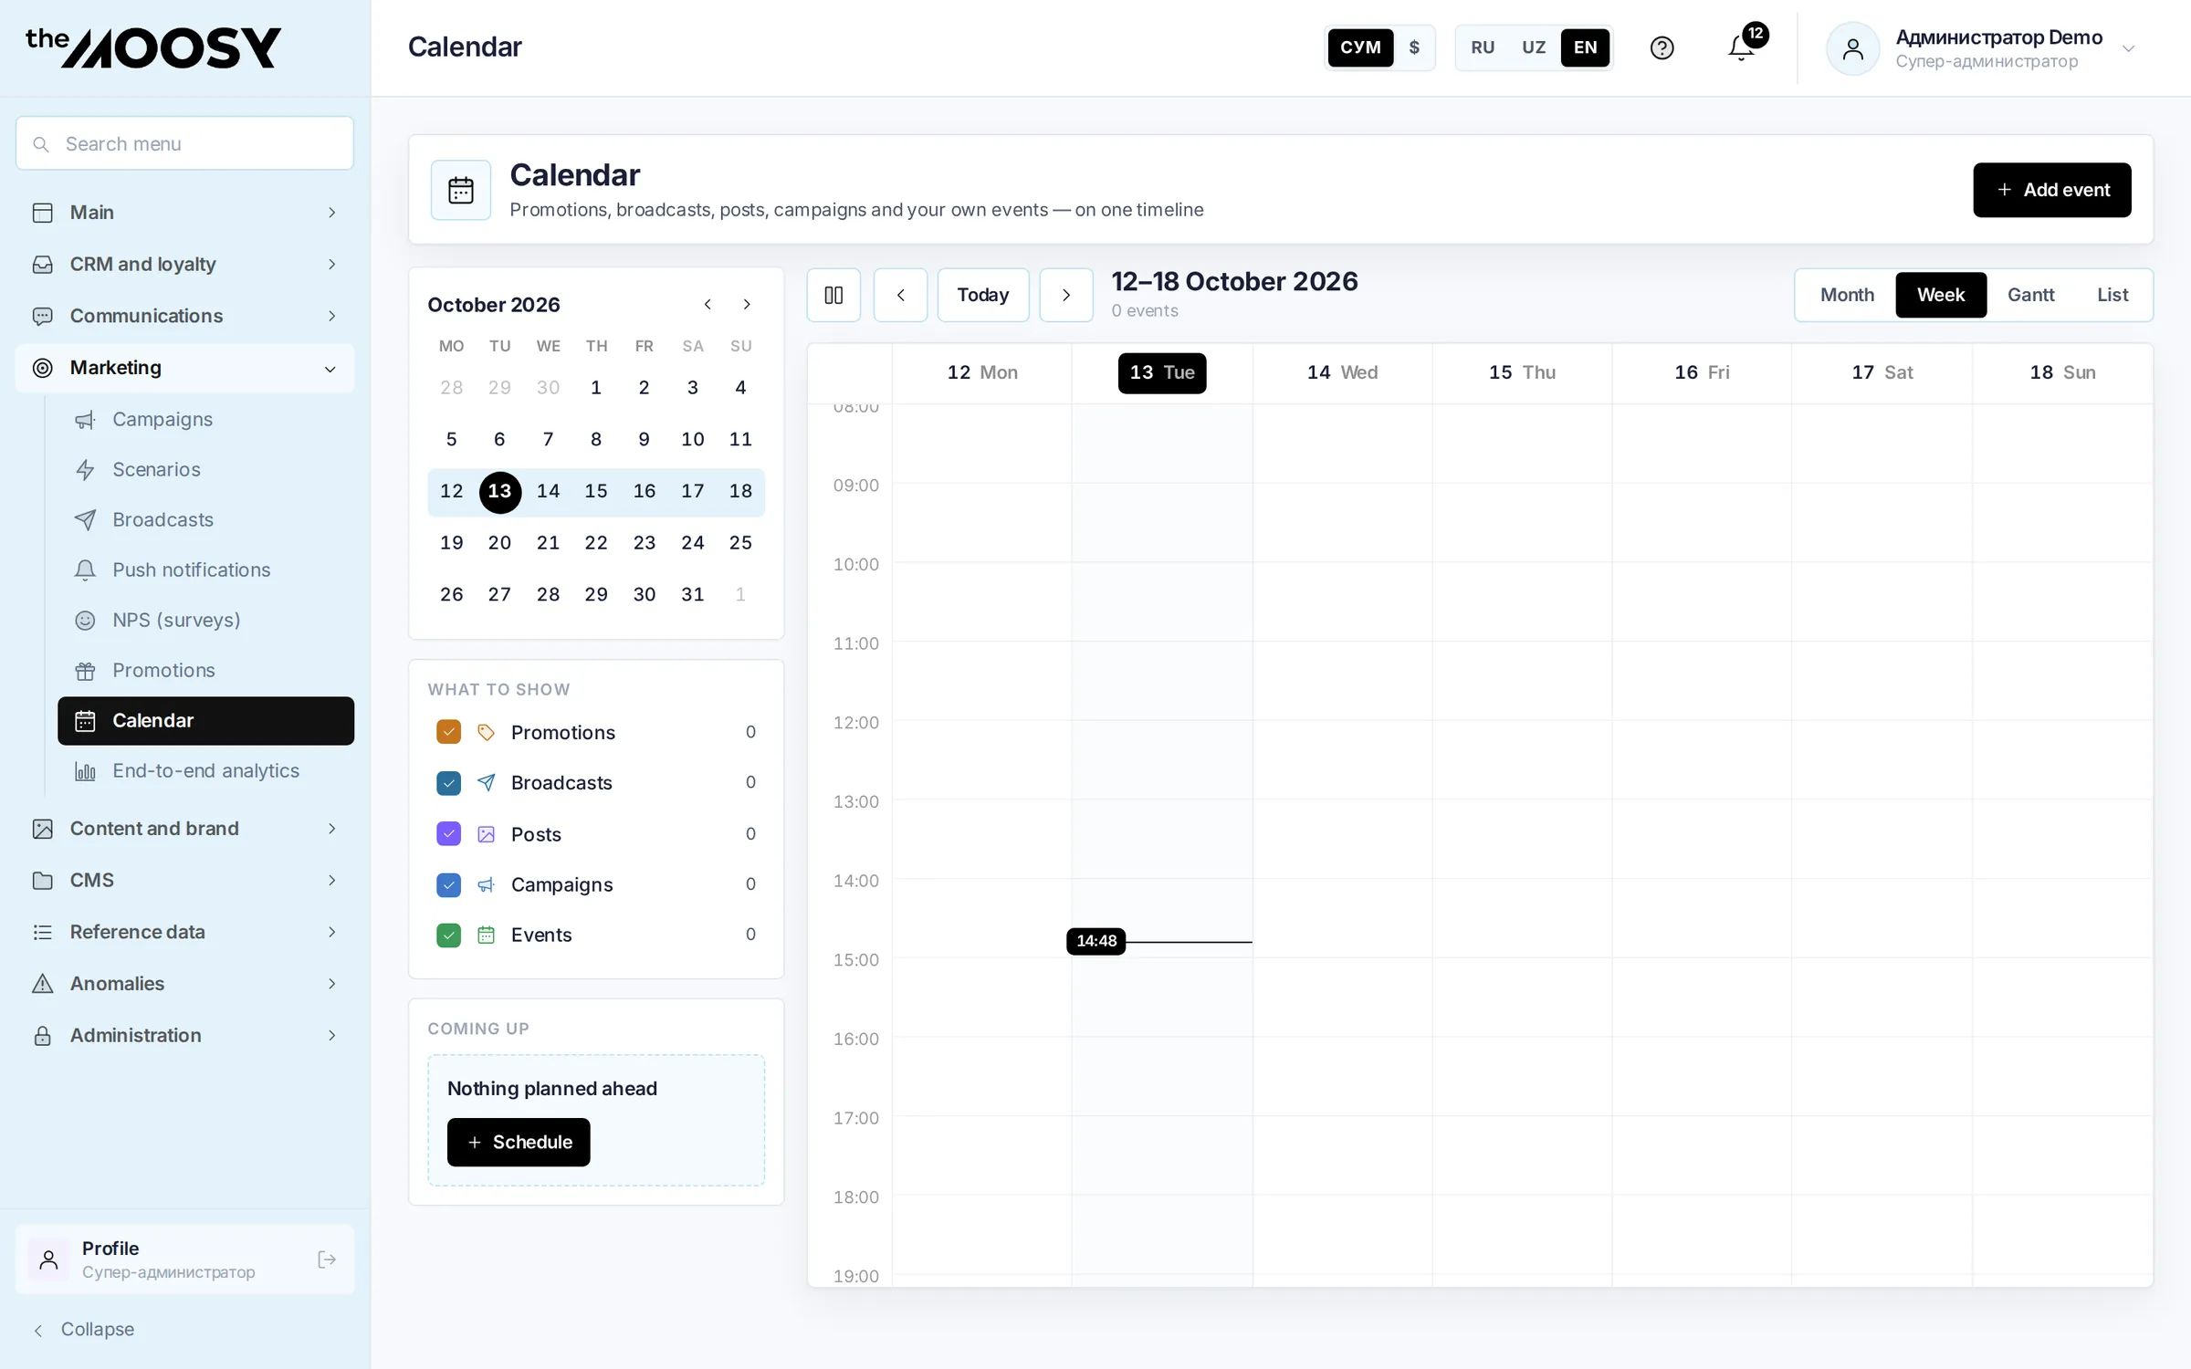Viewport: 2191px width, 1369px height.
Task: Uncheck the Posts filter checkbox
Action: [448, 833]
